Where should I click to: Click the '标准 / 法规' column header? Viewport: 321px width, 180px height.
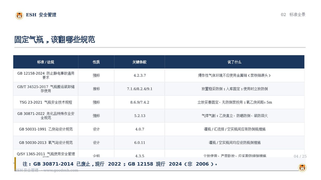click(x=46, y=62)
